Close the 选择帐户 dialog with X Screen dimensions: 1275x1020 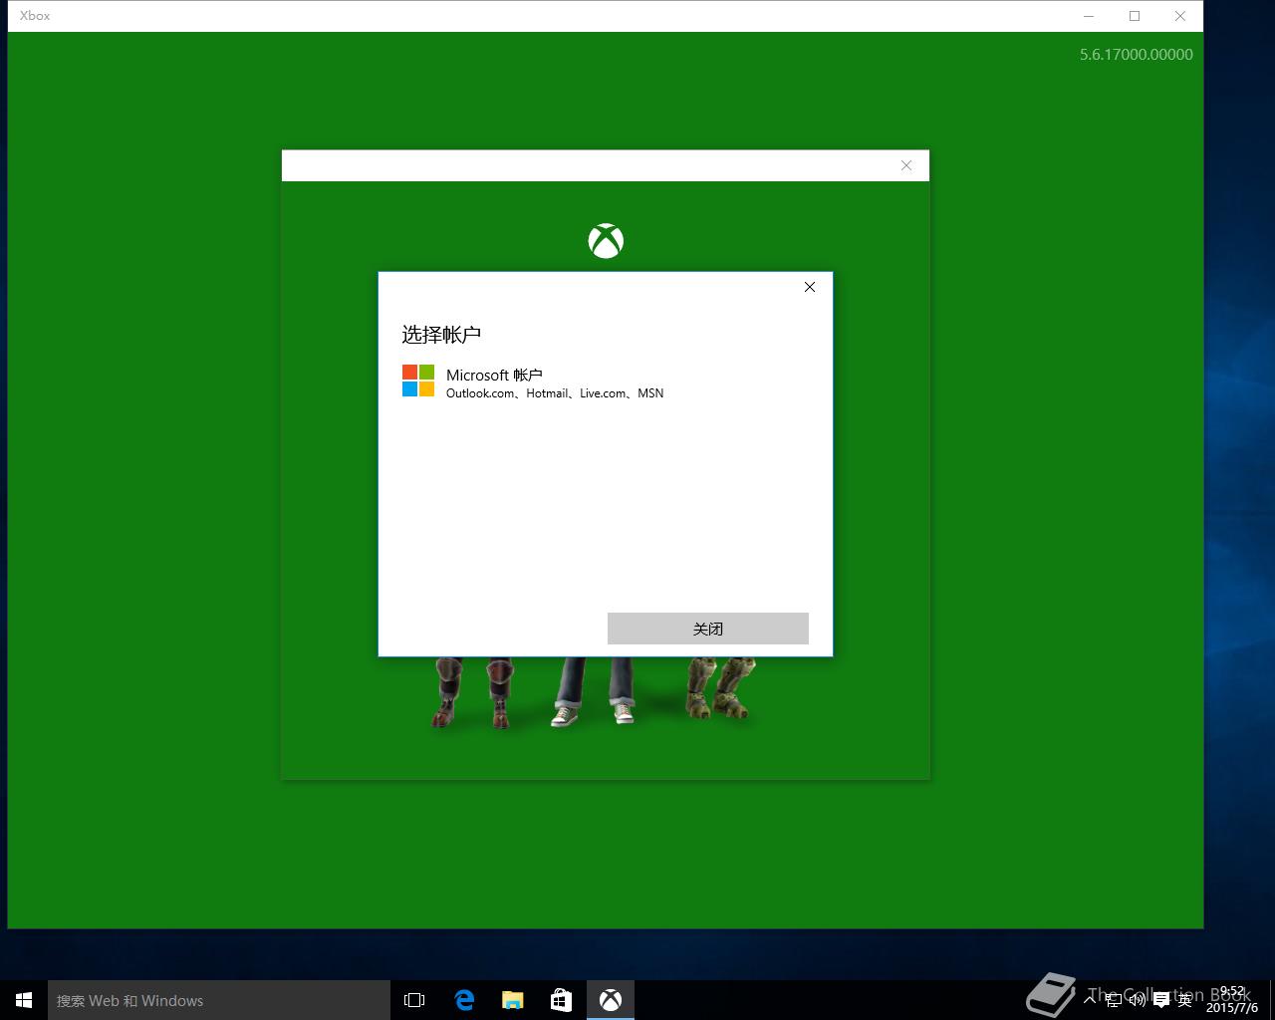(x=810, y=287)
